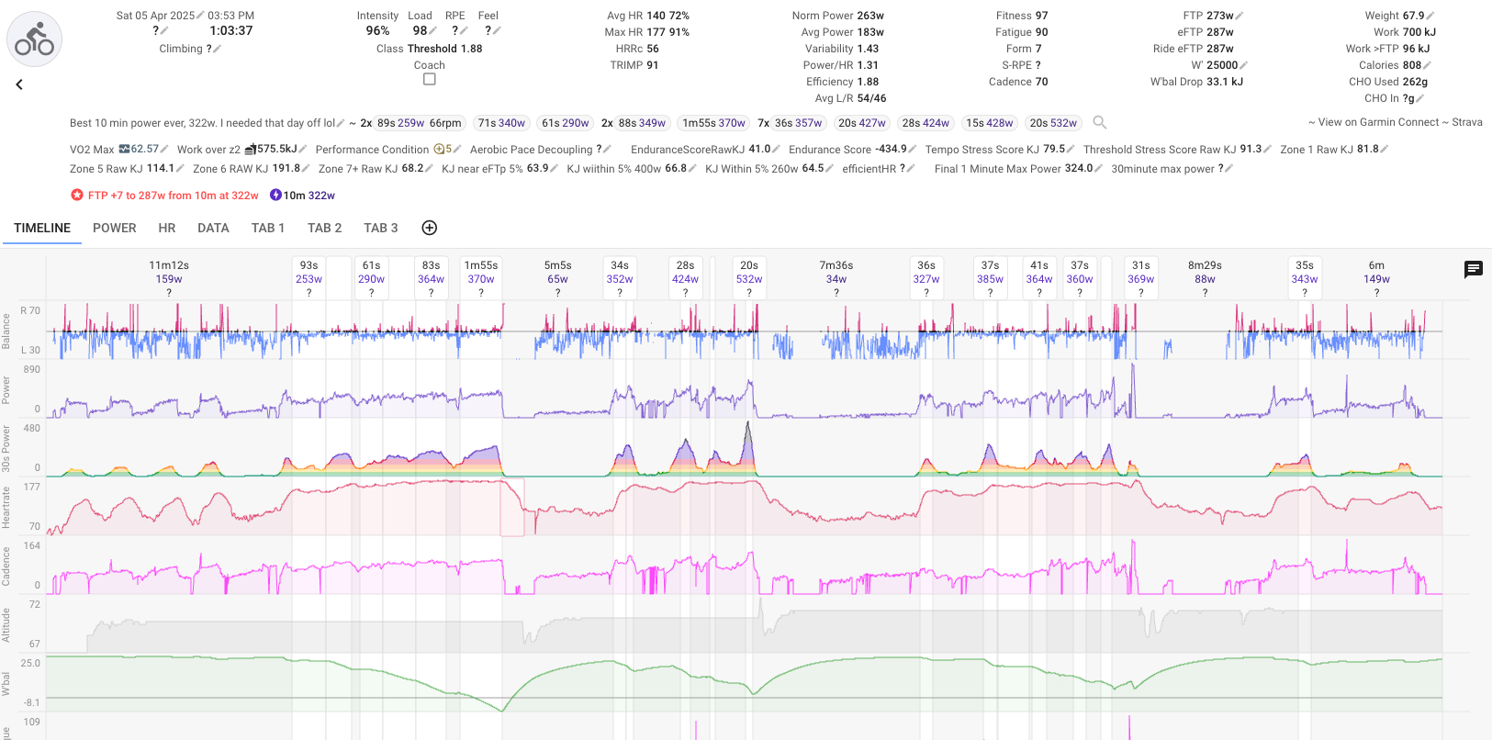Select the 89s 259w 66rpm interval chip
This screenshot has width=1492, height=740.
click(421, 123)
